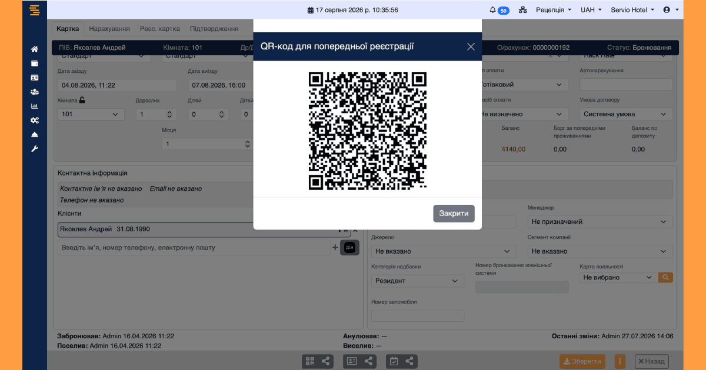Image resolution: width=706 pixels, height=370 pixels.
Task: Open the Категорія надбавки Резидент dropdown
Action: pos(418,281)
